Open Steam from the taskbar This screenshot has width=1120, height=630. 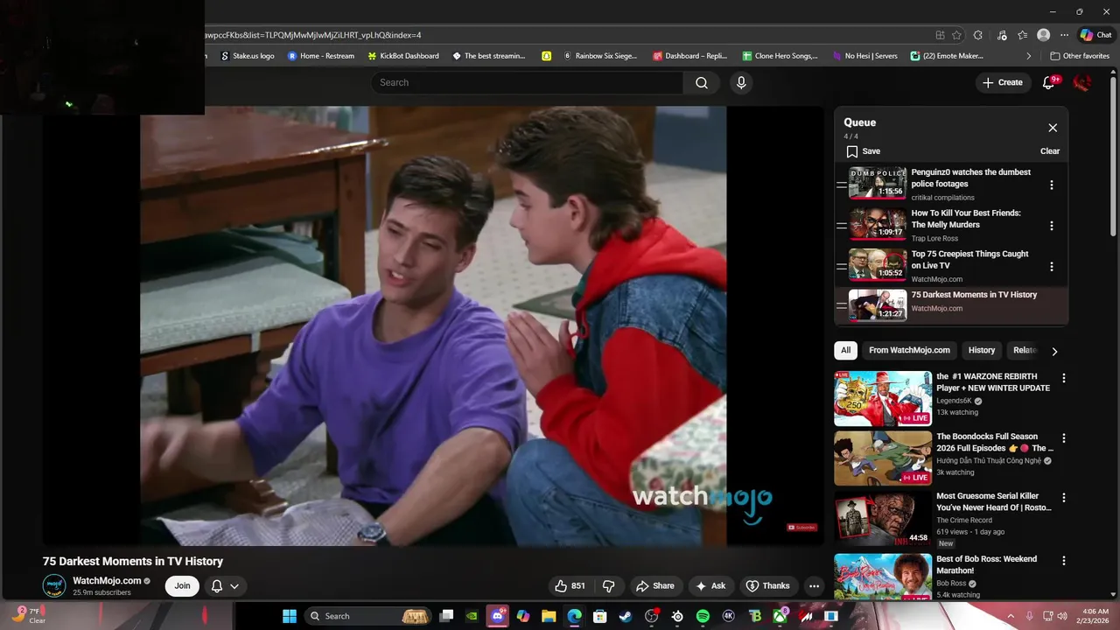[x=626, y=616]
